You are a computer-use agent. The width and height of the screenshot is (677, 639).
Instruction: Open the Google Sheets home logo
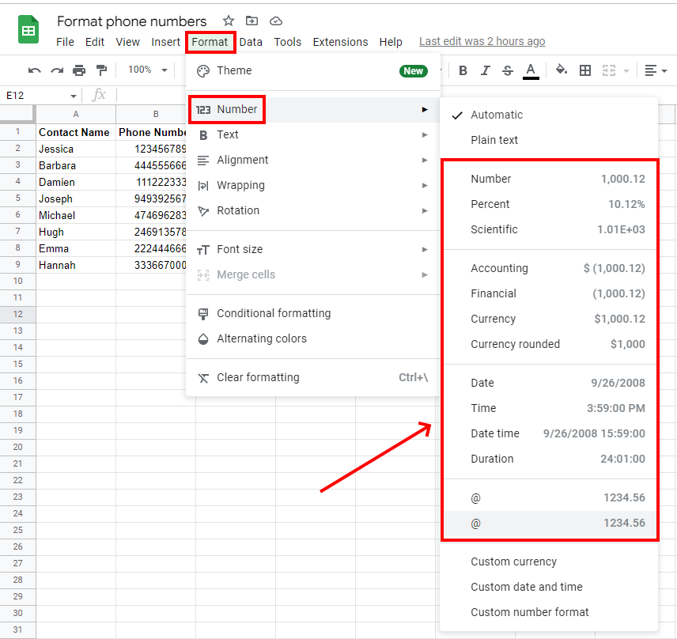pyautogui.click(x=28, y=31)
